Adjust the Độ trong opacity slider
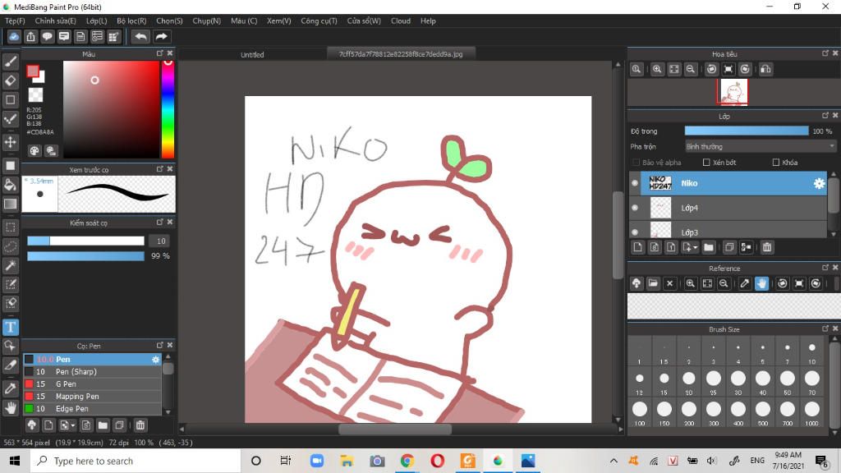The image size is (841, 473). [747, 131]
